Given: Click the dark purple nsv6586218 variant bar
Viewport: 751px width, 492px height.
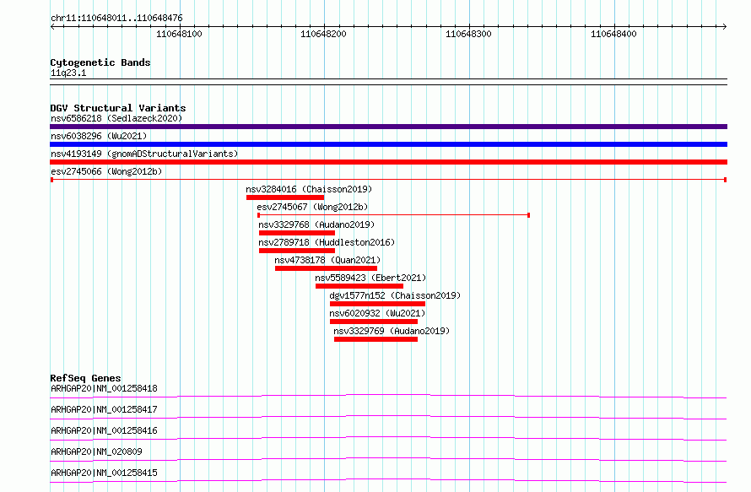Looking at the screenshot, I should 388,127.
